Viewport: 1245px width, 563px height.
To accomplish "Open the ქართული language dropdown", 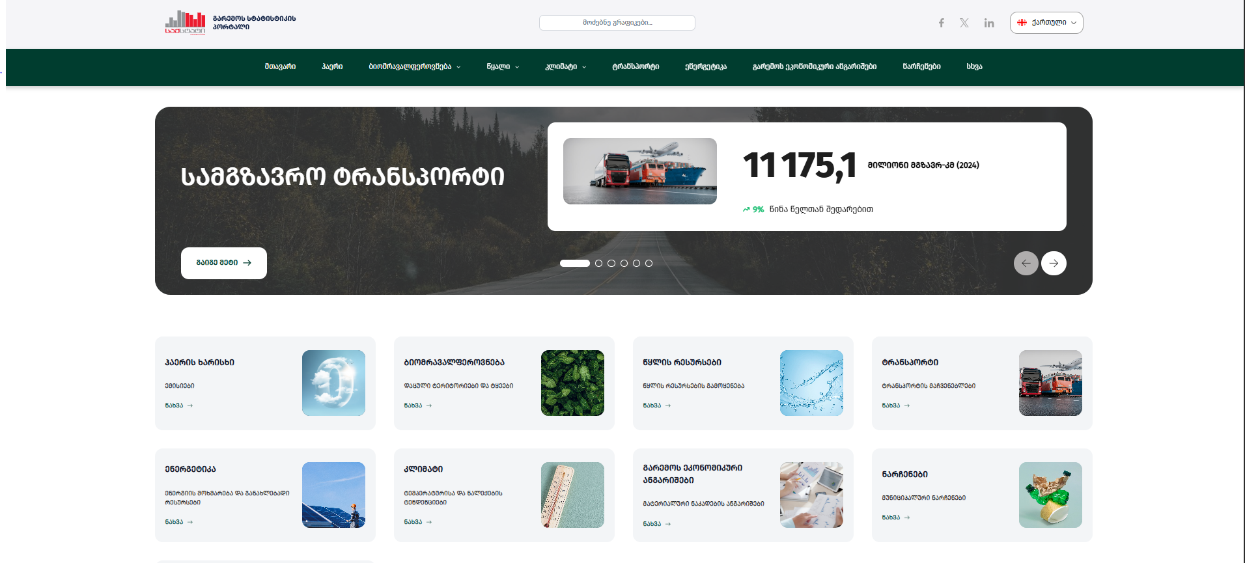I will point(1046,23).
